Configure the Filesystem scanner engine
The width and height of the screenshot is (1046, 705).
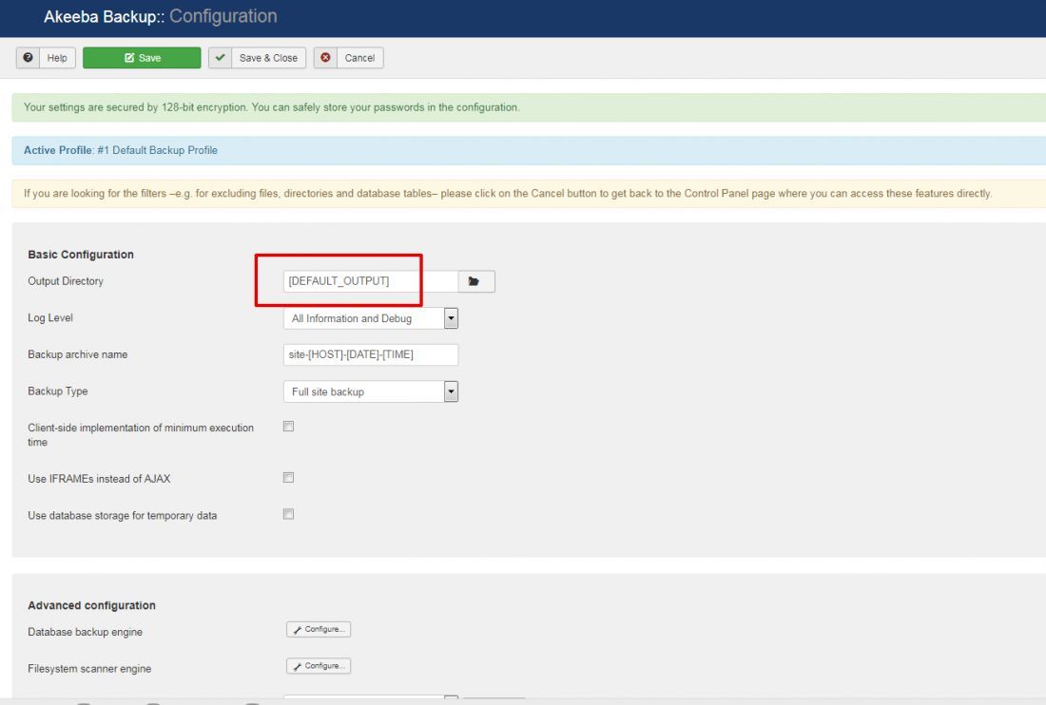[x=319, y=666]
